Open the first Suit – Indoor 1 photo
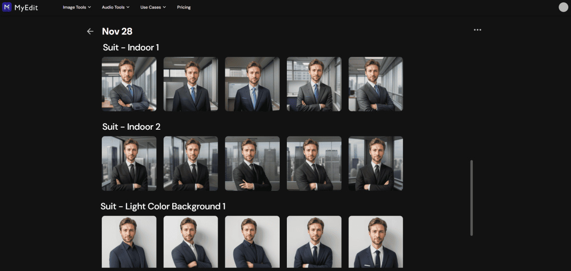 (x=129, y=84)
